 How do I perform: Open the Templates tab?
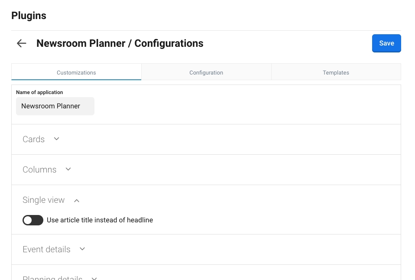point(336,72)
